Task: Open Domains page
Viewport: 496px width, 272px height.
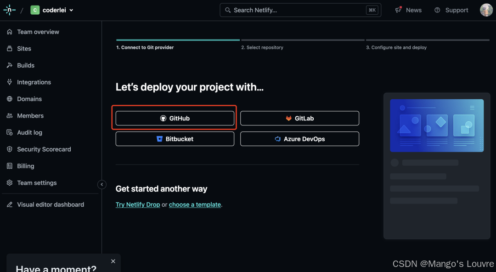Action: click(x=29, y=99)
